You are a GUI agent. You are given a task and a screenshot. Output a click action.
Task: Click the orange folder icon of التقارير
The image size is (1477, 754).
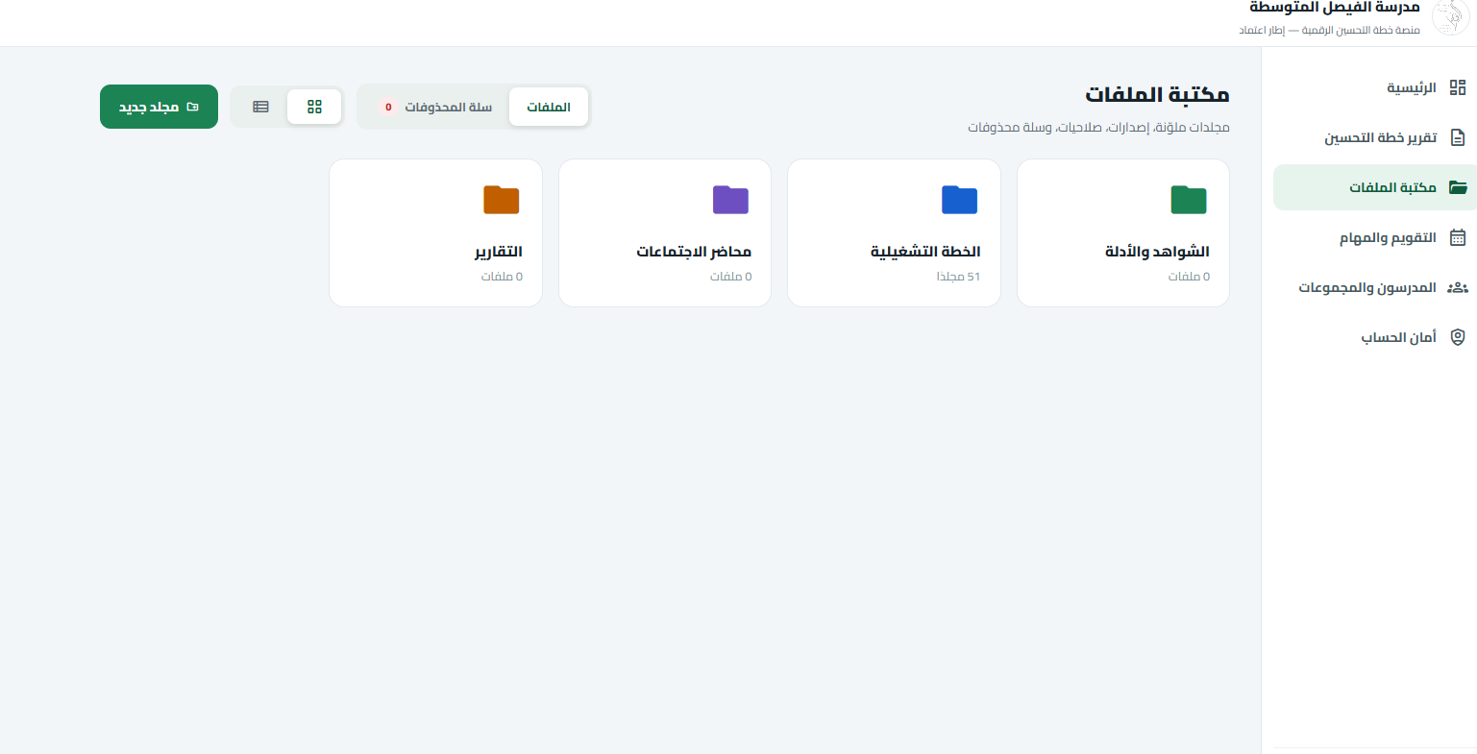pos(502,200)
